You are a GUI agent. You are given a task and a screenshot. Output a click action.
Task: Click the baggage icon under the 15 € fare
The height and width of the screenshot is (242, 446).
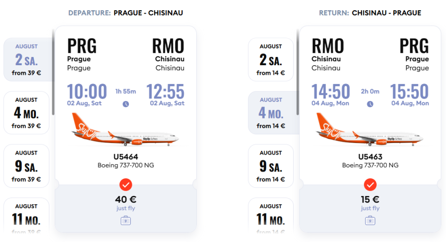pyautogui.click(x=370, y=221)
